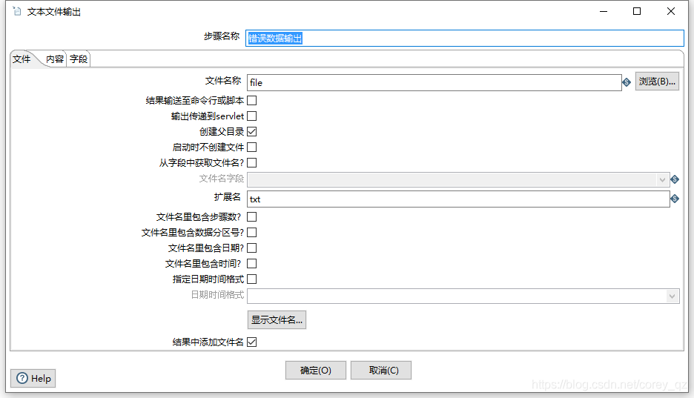The image size is (694, 398).
Task: Check 文件名里包含步骤数? option
Action: [252, 217]
